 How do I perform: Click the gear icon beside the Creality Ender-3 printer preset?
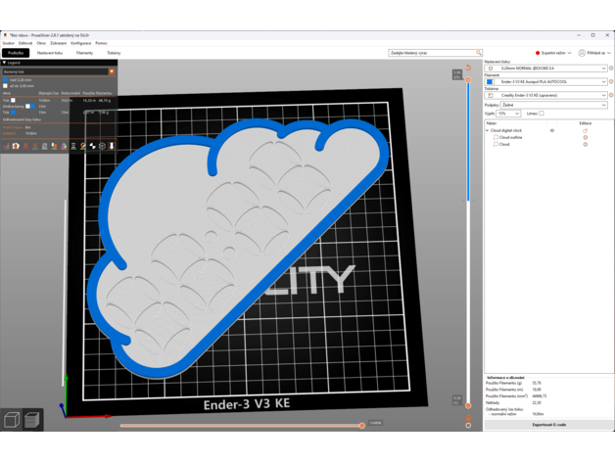pos(611,95)
